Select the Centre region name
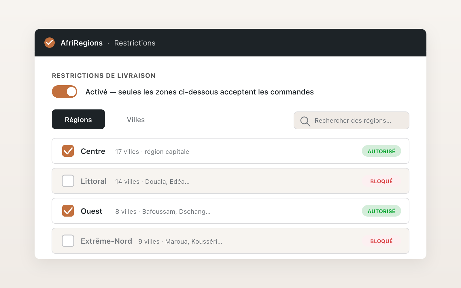This screenshot has height=288, width=461. [x=93, y=151]
